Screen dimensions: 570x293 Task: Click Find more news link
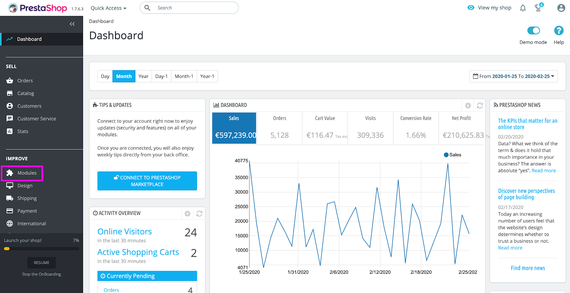click(x=528, y=268)
